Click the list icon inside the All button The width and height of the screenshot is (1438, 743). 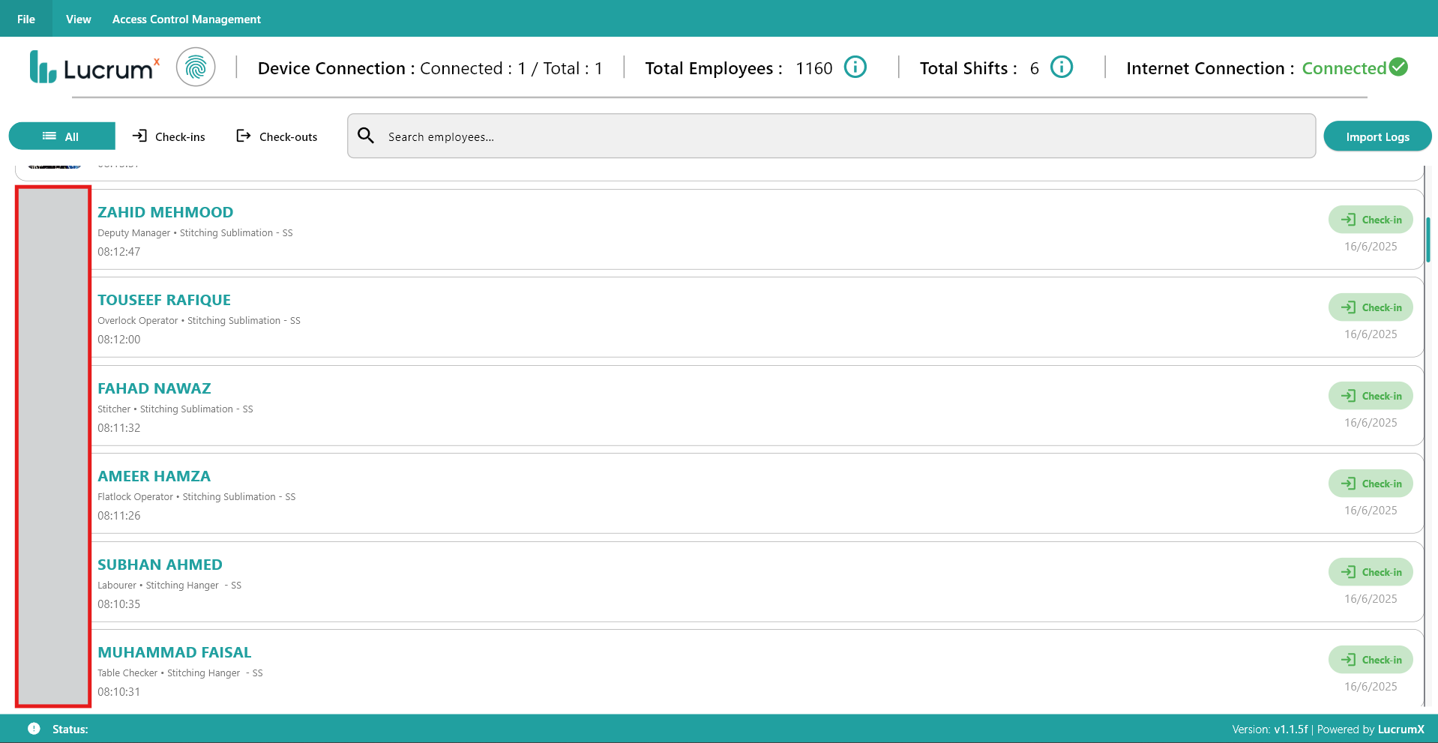click(49, 136)
